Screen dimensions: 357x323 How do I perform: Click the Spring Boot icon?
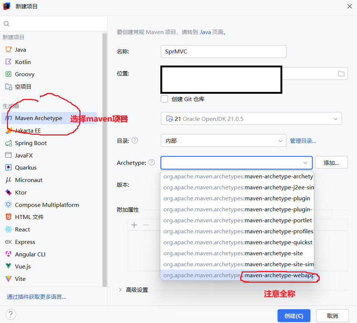8,143
